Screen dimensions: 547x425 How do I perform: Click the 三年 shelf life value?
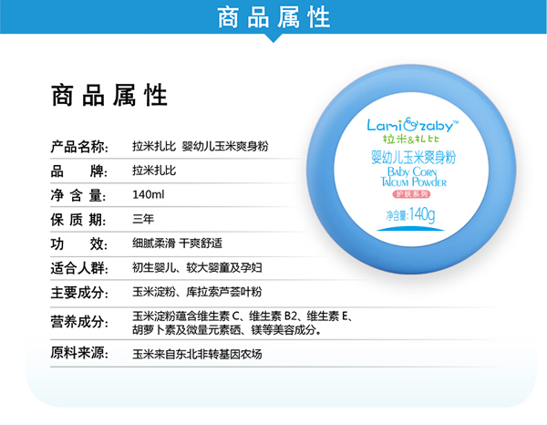pos(143,219)
